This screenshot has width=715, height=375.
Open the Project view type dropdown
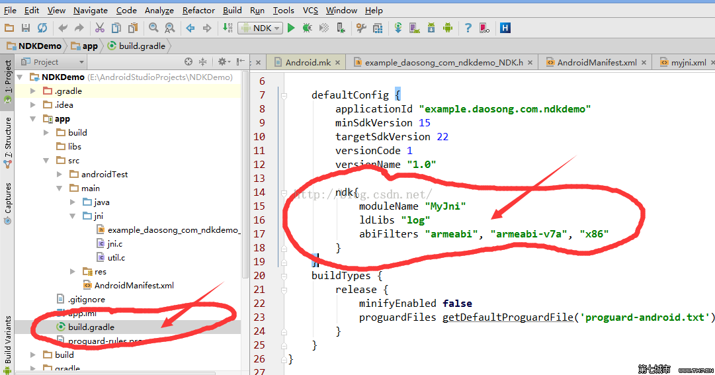pyautogui.click(x=52, y=62)
